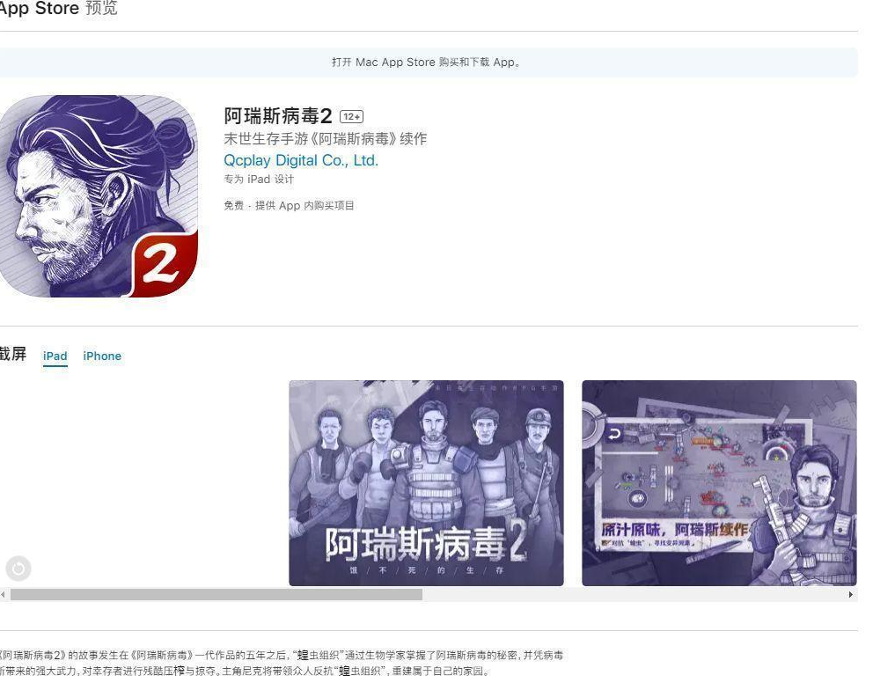Screen dimensions: 895x683
Task: Open the Qcplay Digital Co., Ltd. developer link
Action: (x=301, y=160)
